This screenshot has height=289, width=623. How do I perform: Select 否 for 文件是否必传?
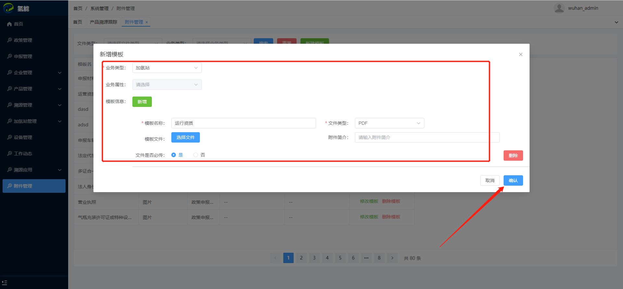(199, 155)
